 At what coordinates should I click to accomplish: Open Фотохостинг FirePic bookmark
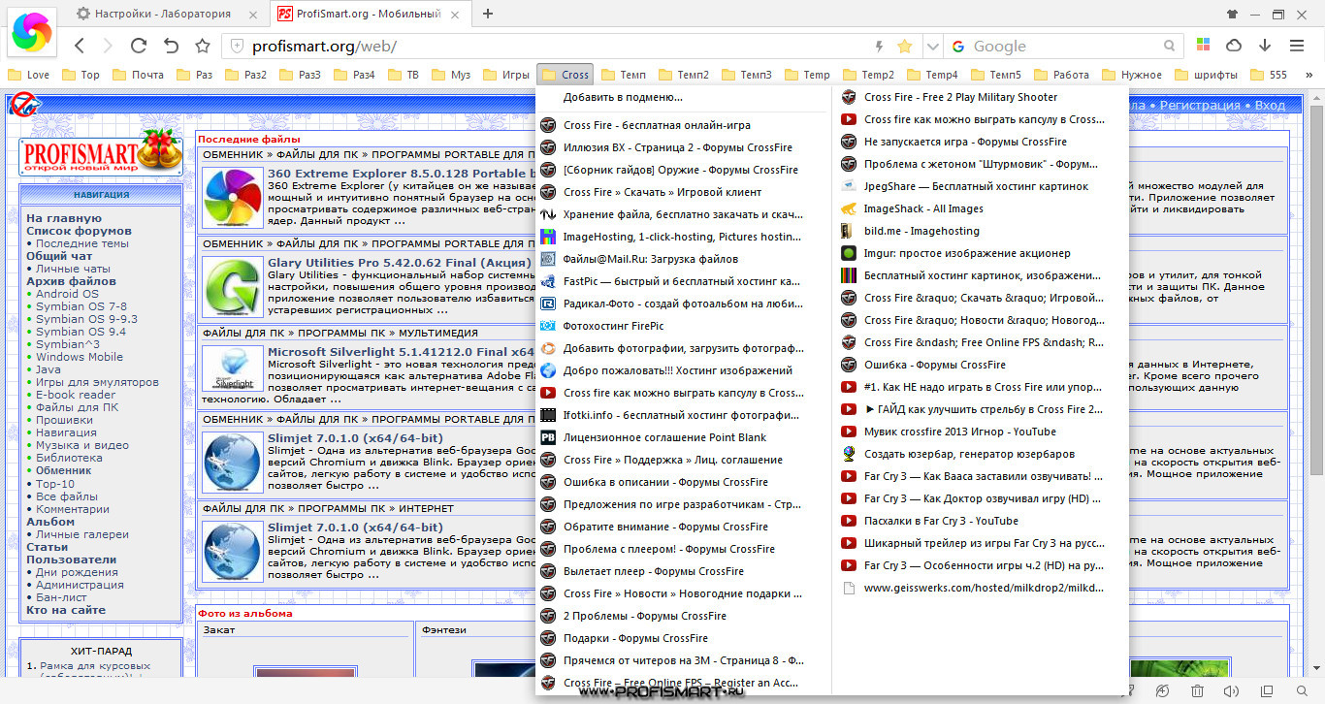click(683, 326)
